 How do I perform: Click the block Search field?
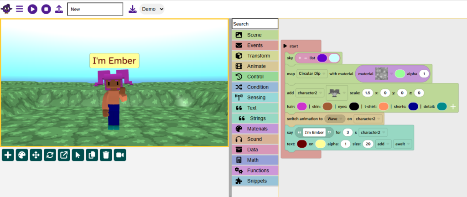255,24
